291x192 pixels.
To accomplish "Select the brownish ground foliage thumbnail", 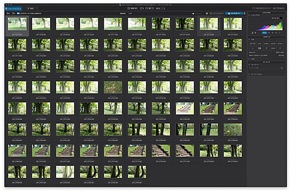I will click(113, 88).
